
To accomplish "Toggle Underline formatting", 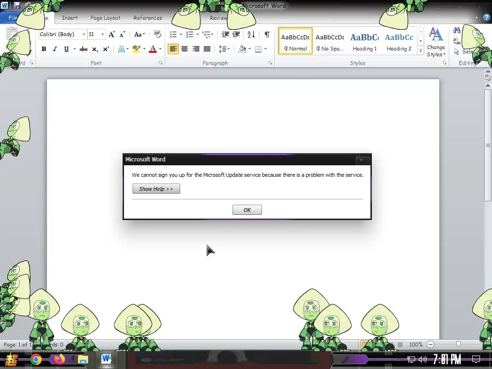I will (x=66, y=49).
